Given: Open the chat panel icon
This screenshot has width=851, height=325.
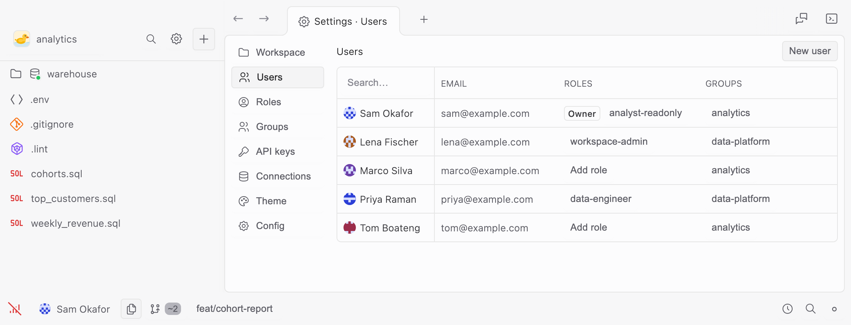Looking at the screenshot, I should (801, 19).
